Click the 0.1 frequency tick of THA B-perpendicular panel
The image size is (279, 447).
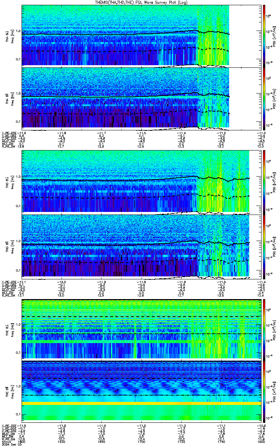tap(19, 59)
